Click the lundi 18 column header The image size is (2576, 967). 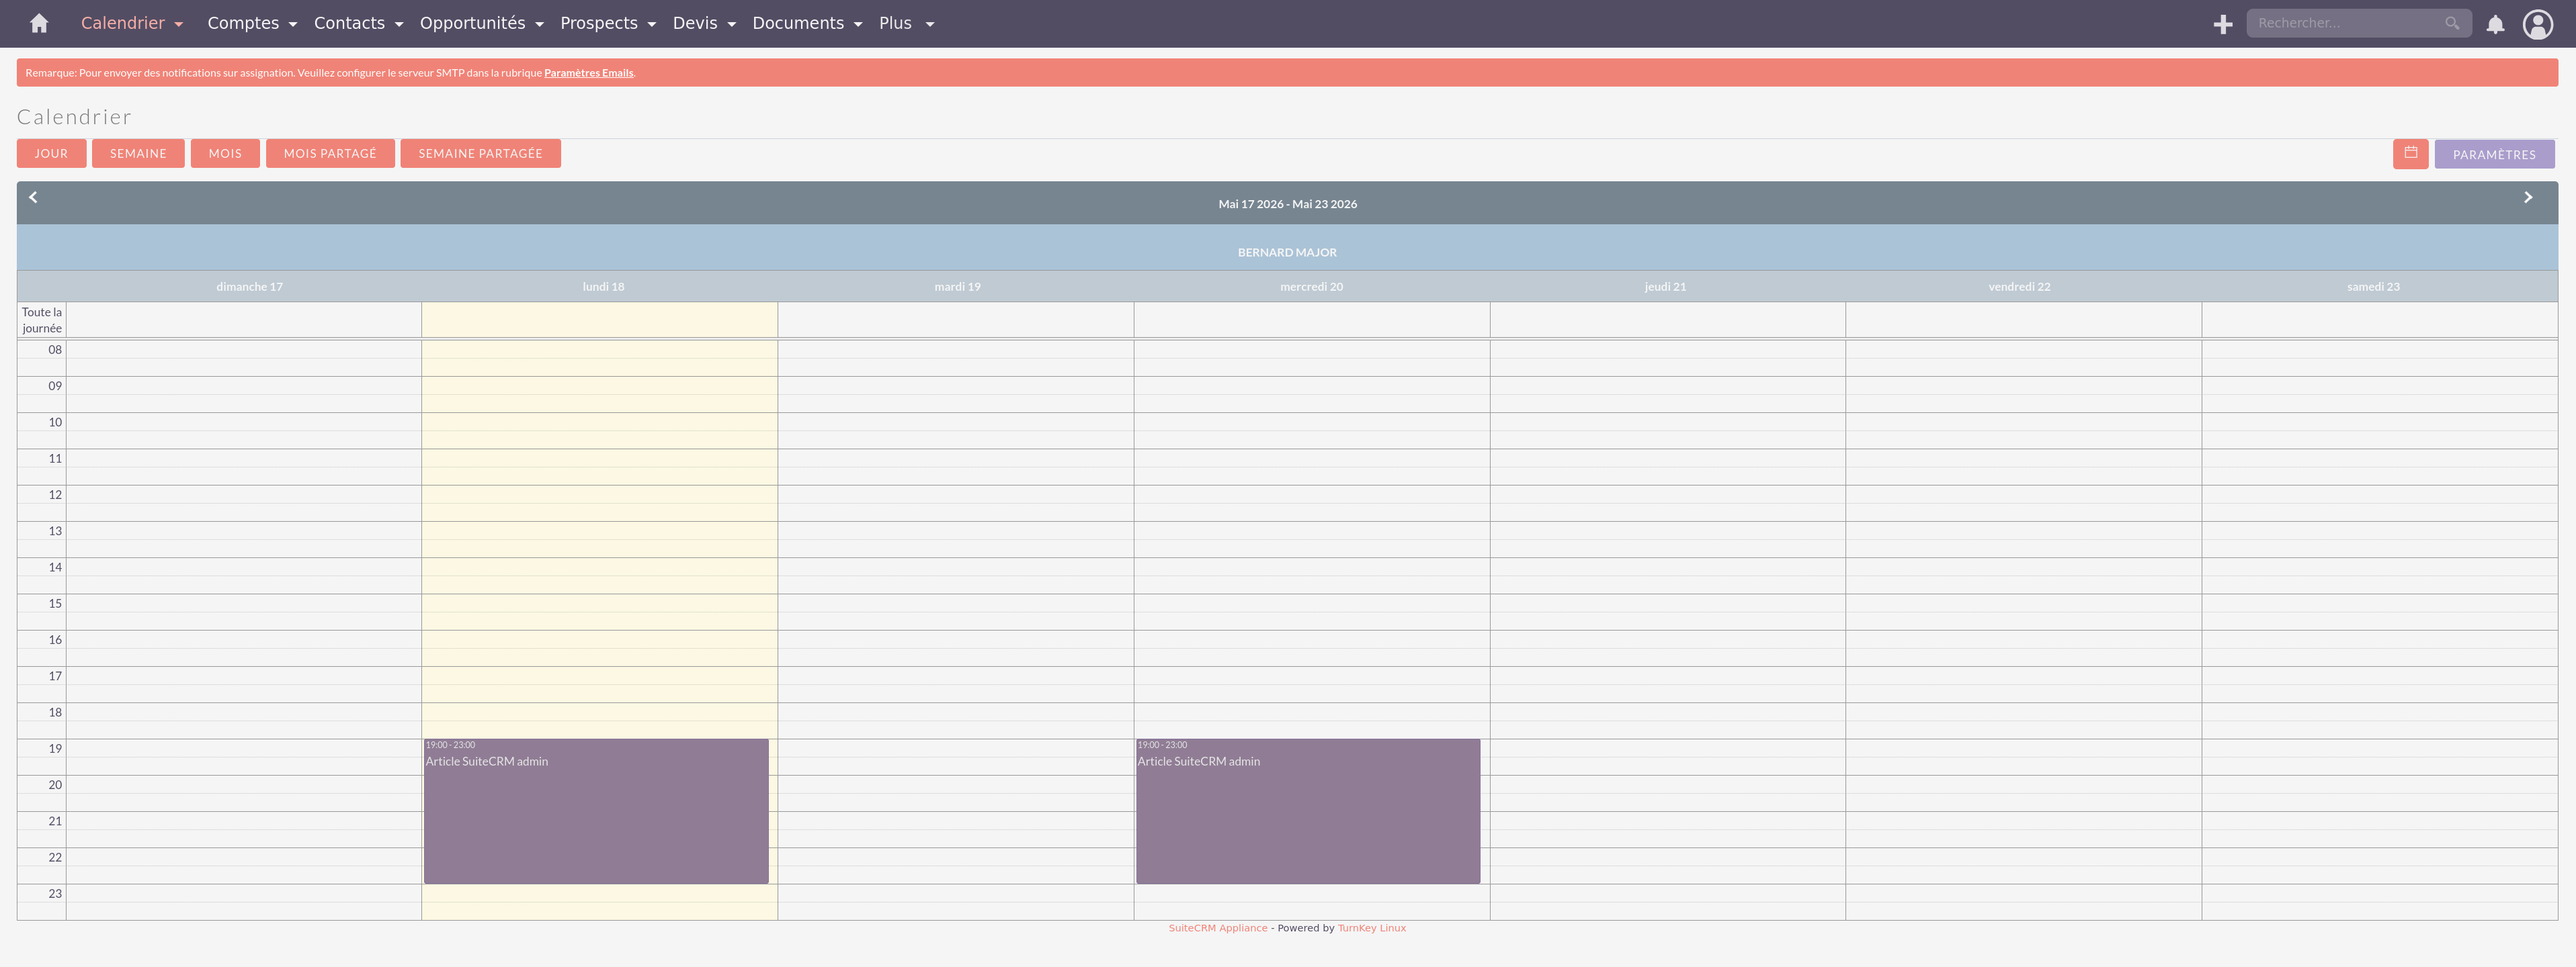(603, 287)
